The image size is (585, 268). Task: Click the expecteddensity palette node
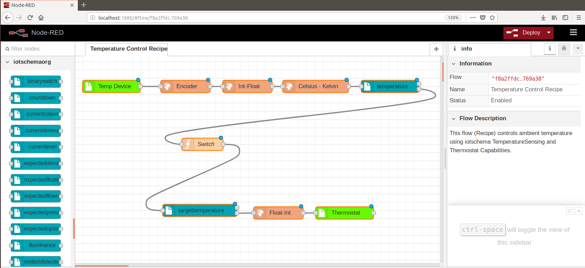[x=36, y=164]
